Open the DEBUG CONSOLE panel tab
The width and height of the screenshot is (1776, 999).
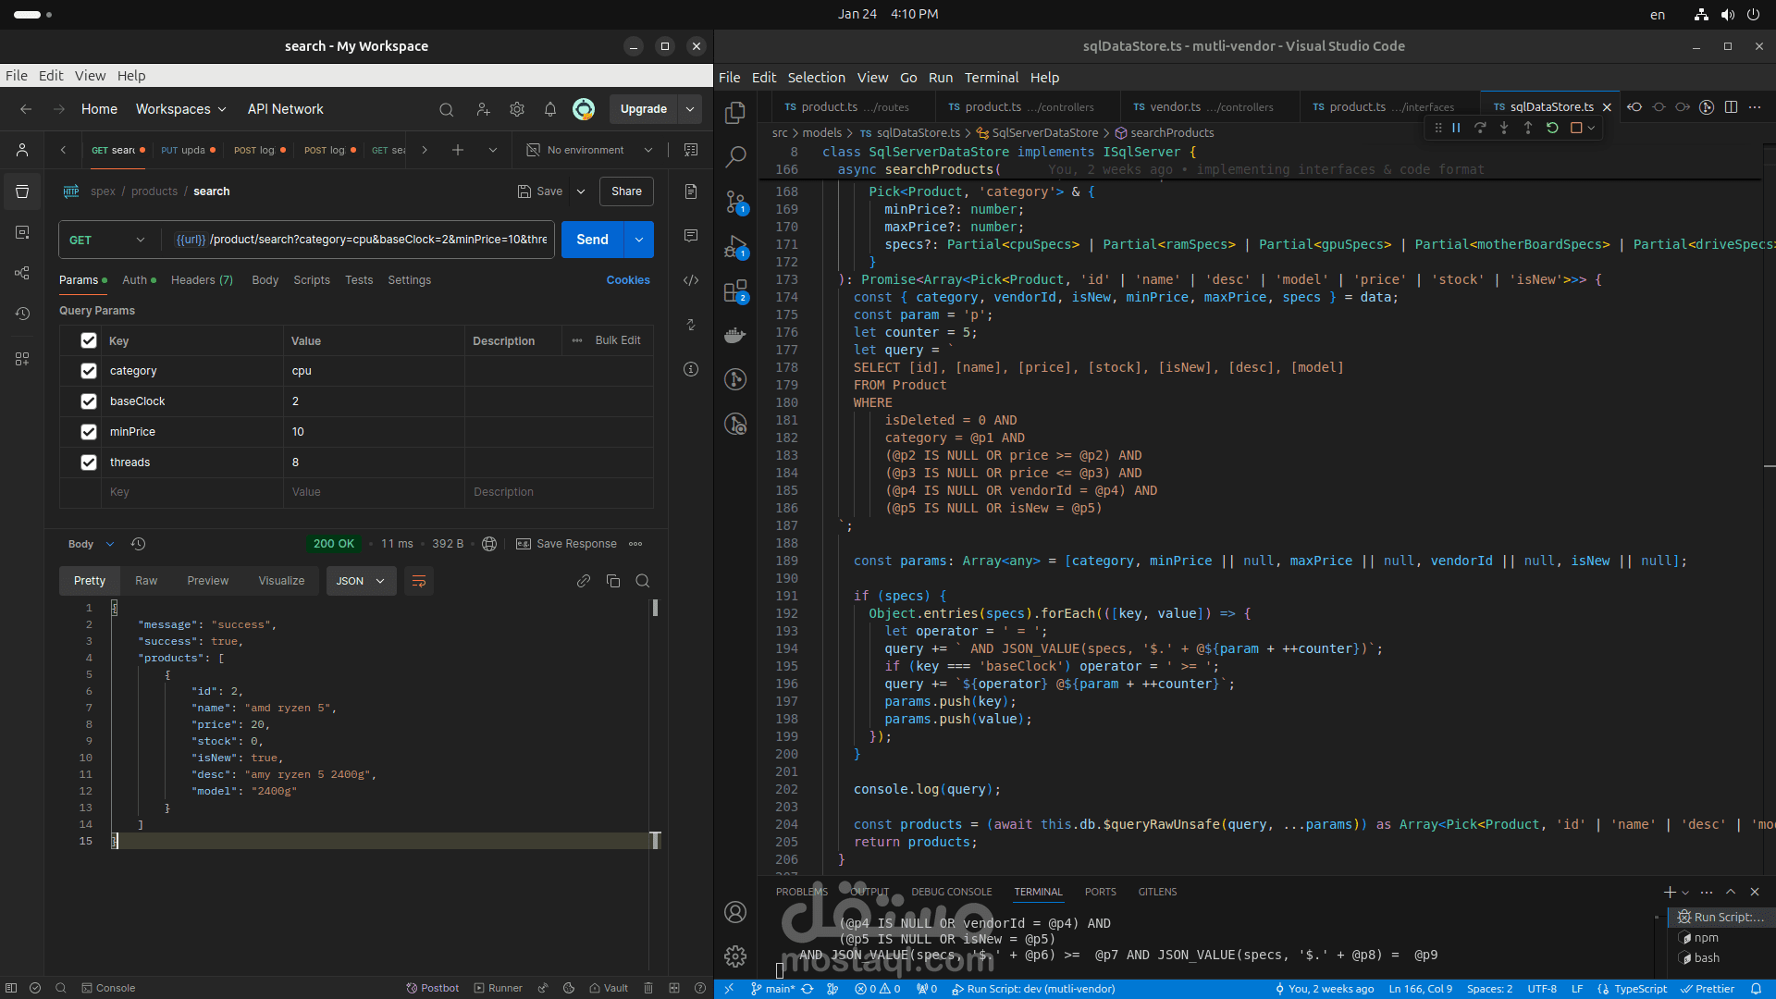(x=951, y=892)
